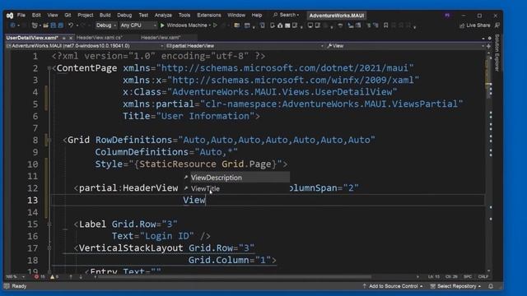Open the Edit menu

[x=36, y=15]
